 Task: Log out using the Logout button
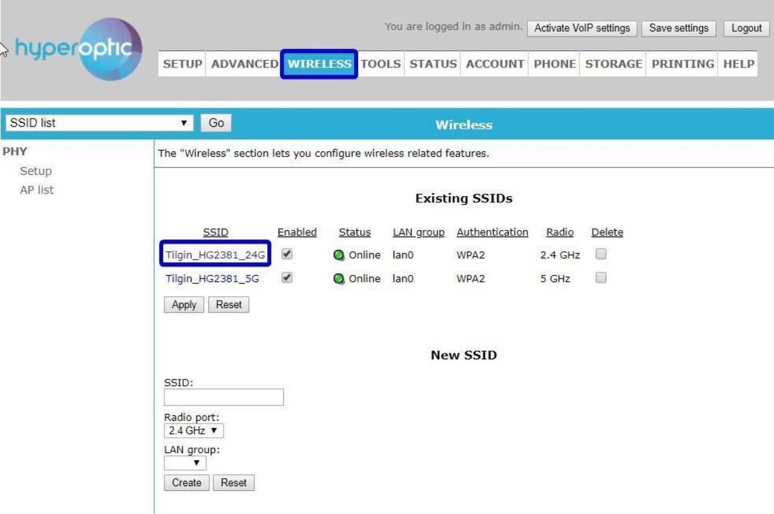(746, 28)
